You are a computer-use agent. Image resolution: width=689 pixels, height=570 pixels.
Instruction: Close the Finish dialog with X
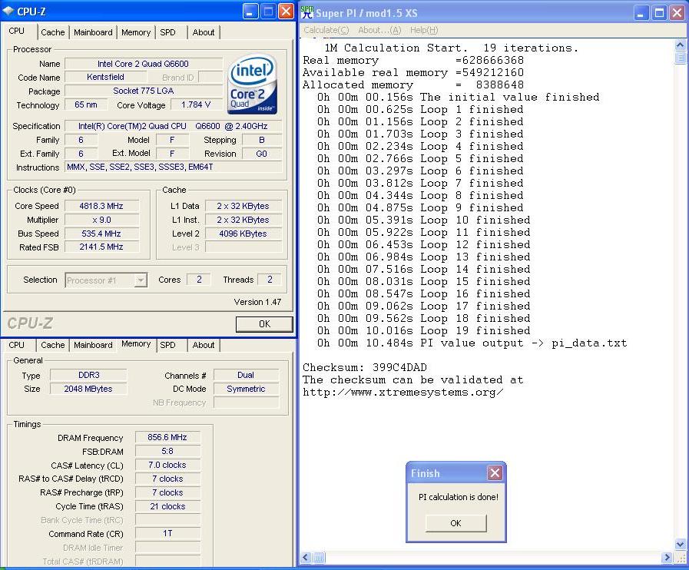click(495, 473)
